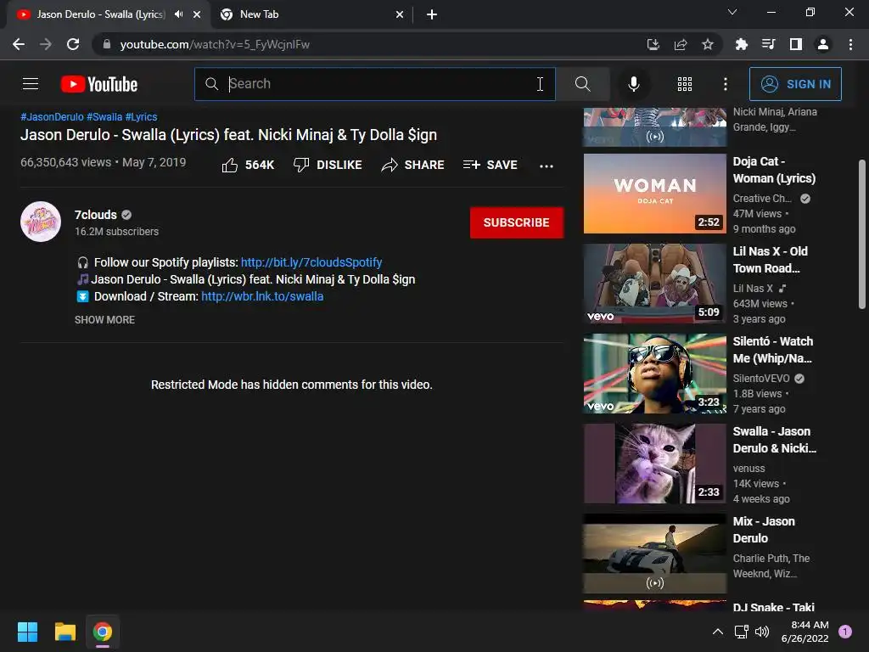Click the search magnifier button

tap(582, 84)
